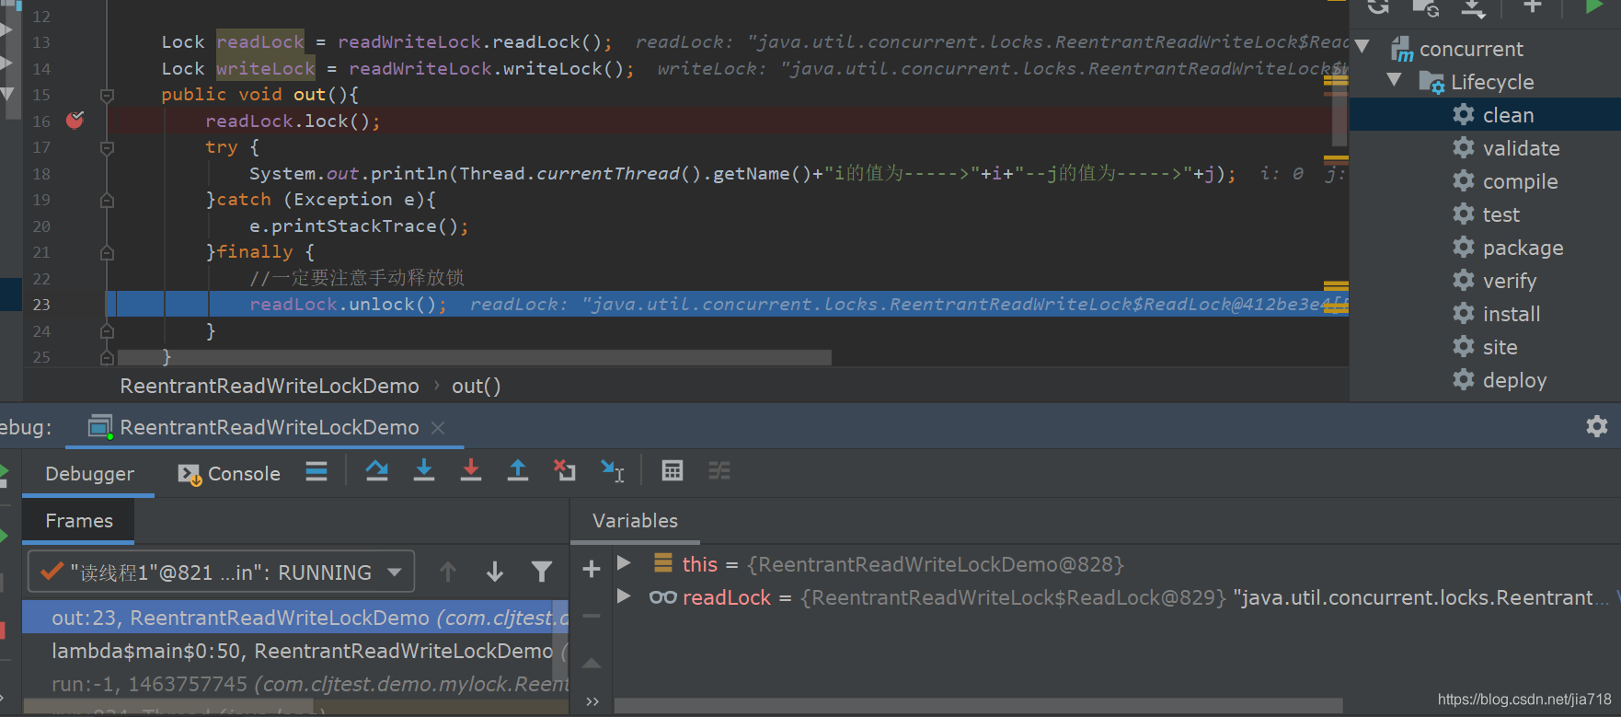Click the Maven download sources icon
The image size is (1621, 717).
click(1474, 7)
